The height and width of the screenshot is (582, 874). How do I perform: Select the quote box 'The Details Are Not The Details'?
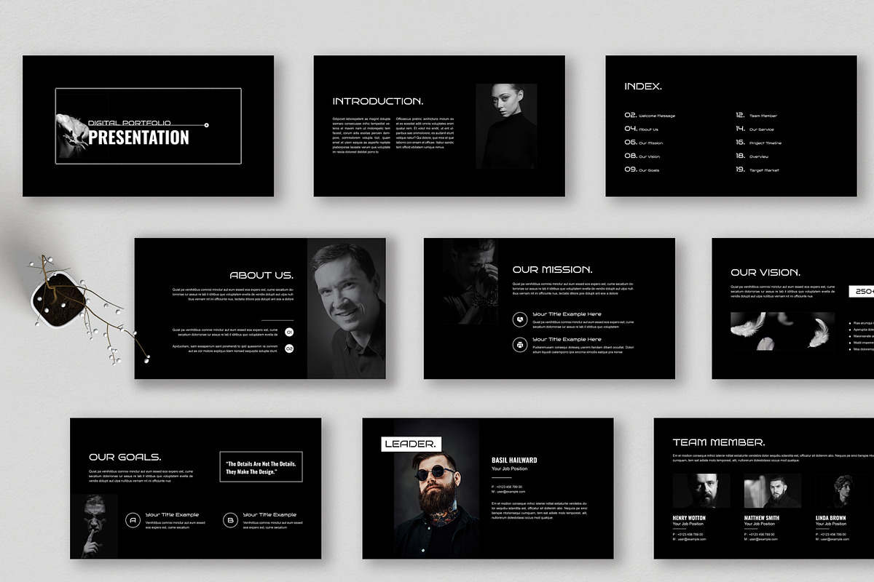pyautogui.click(x=261, y=467)
